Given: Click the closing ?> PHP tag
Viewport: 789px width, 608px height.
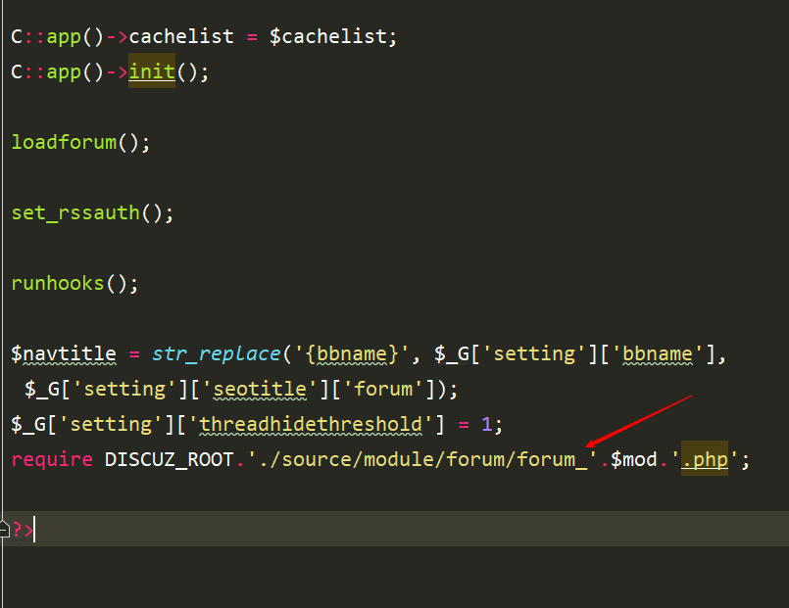Looking at the screenshot, I should pyautogui.click(x=23, y=530).
